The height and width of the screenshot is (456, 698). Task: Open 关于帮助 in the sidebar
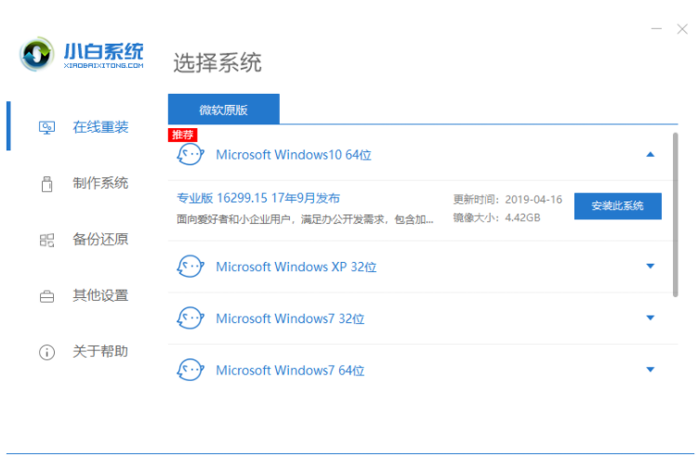click(100, 351)
